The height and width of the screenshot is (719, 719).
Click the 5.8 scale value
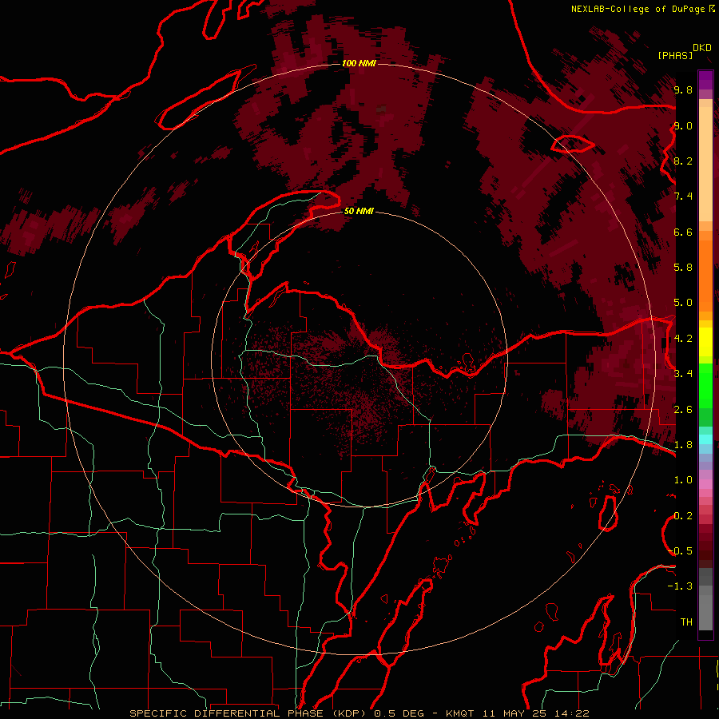(x=683, y=267)
